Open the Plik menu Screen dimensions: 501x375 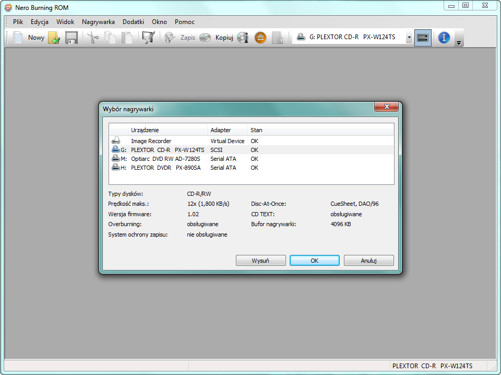[x=18, y=22]
